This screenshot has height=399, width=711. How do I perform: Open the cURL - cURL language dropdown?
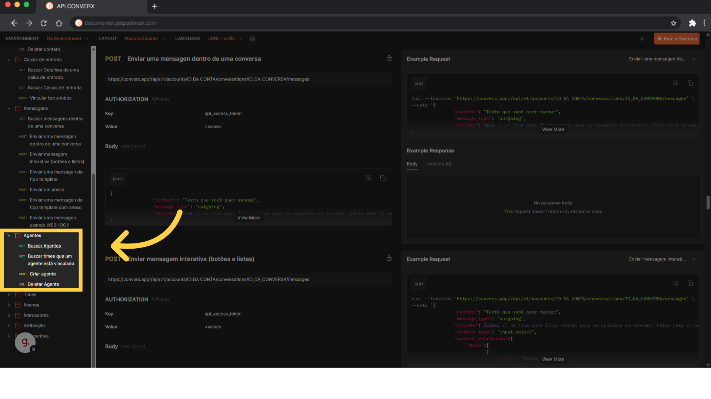coord(225,38)
